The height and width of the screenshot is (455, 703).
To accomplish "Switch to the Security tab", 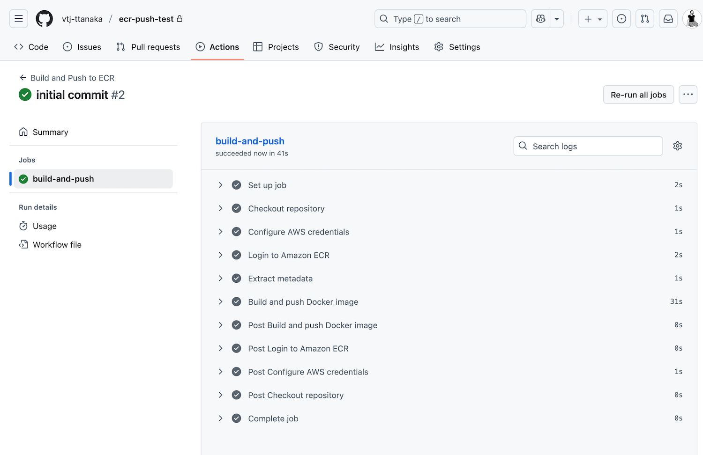I will [x=337, y=47].
